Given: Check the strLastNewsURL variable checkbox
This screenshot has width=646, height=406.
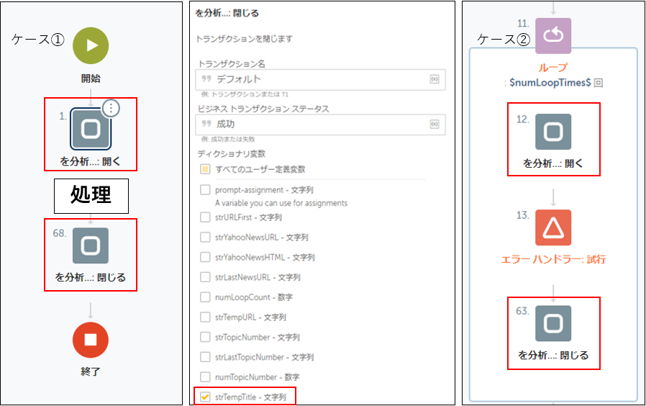Looking at the screenshot, I should click(x=205, y=277).
